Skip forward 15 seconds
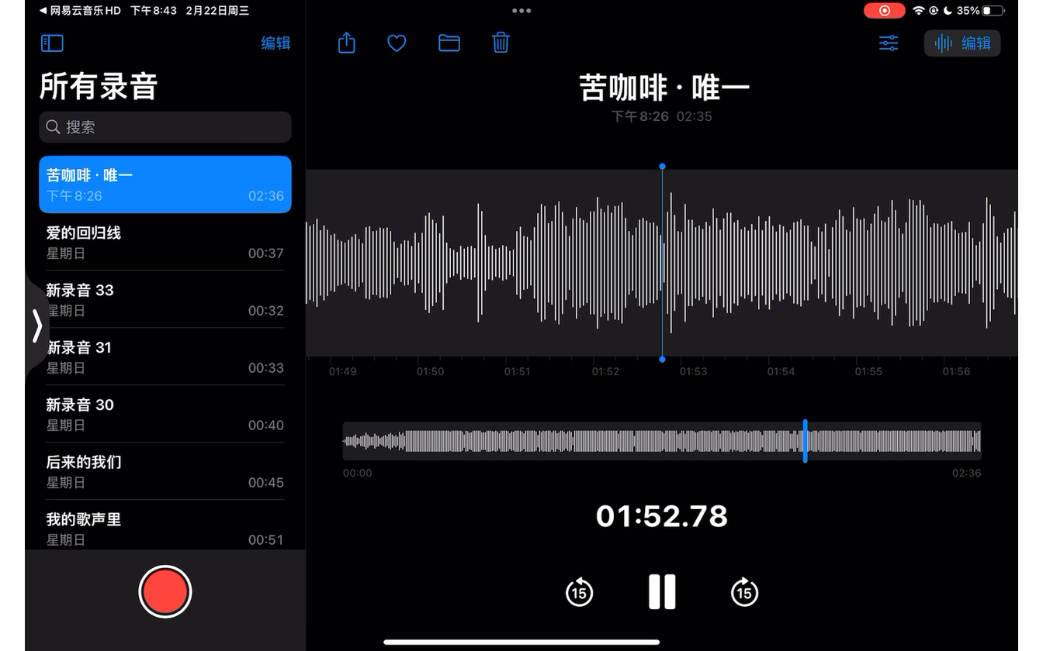Image resolution: width=1043 pixels, height=651 pixels. 744,592
